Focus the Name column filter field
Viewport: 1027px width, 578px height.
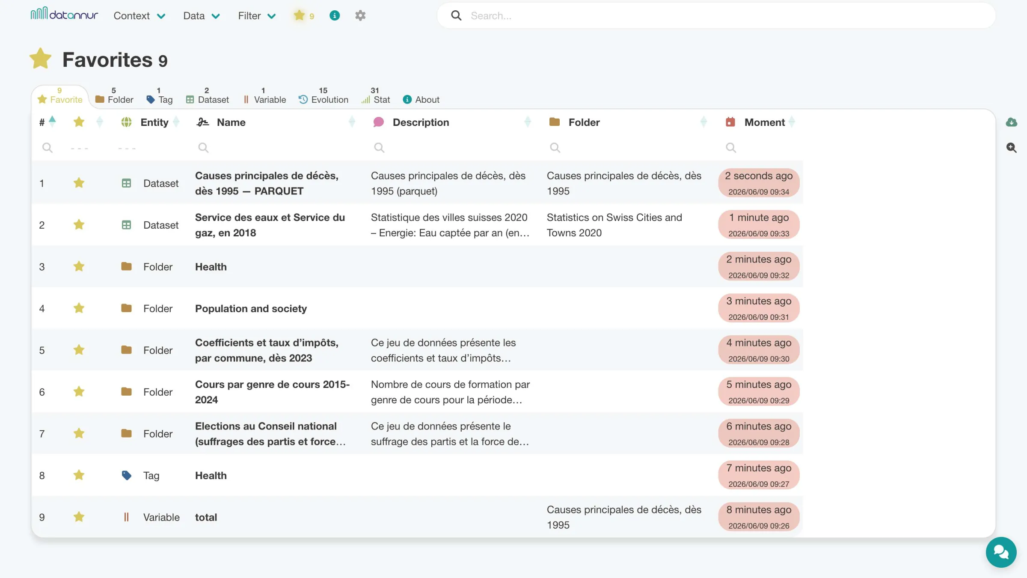274,148
